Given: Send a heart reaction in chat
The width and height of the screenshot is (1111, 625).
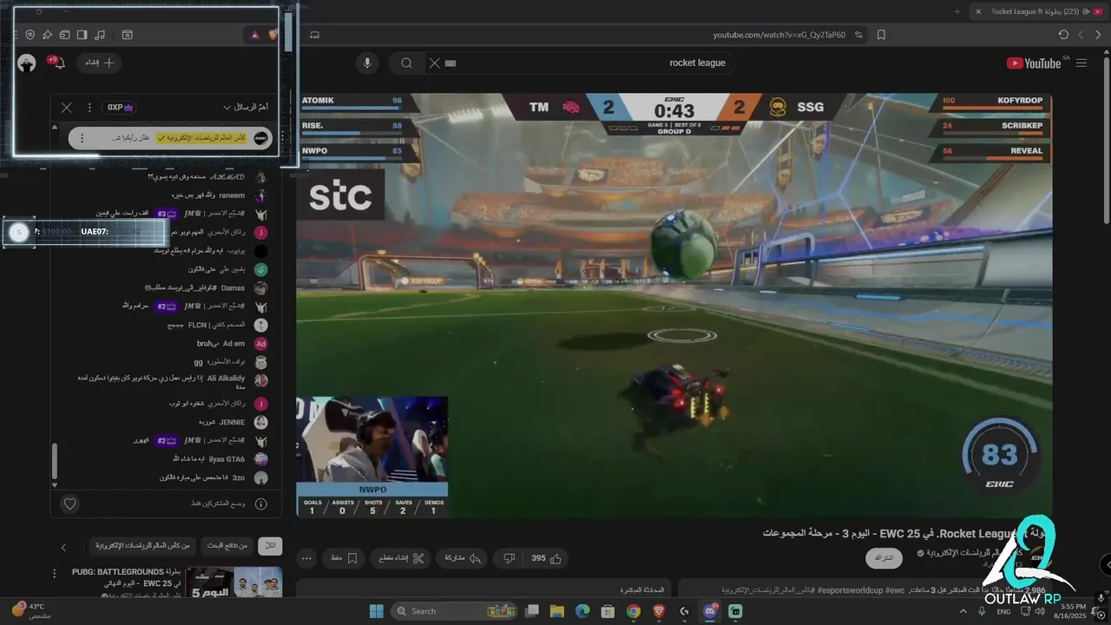Looking at the screenshot, I should [x=70, y=503].
